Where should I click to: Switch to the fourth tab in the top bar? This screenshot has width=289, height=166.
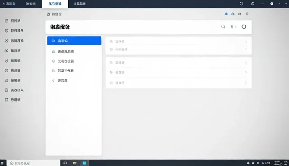coord(79,4)
